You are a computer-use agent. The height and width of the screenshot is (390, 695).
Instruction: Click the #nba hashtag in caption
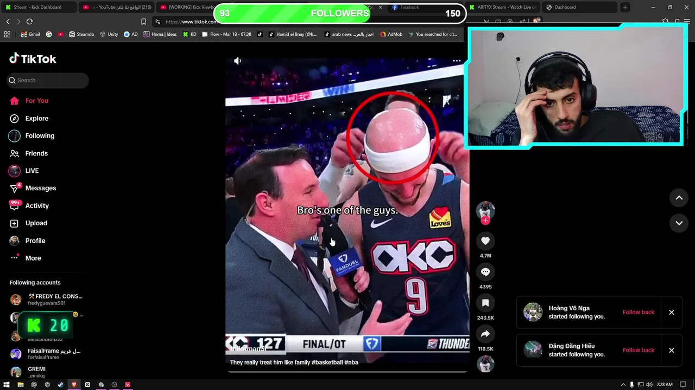tap(351, 362)
